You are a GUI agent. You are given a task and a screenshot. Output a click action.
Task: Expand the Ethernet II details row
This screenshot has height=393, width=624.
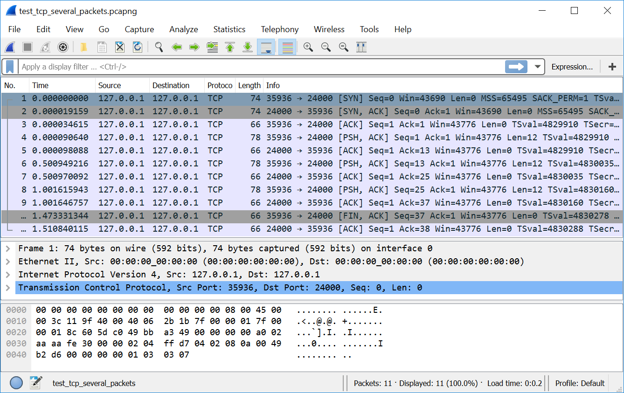8,262
